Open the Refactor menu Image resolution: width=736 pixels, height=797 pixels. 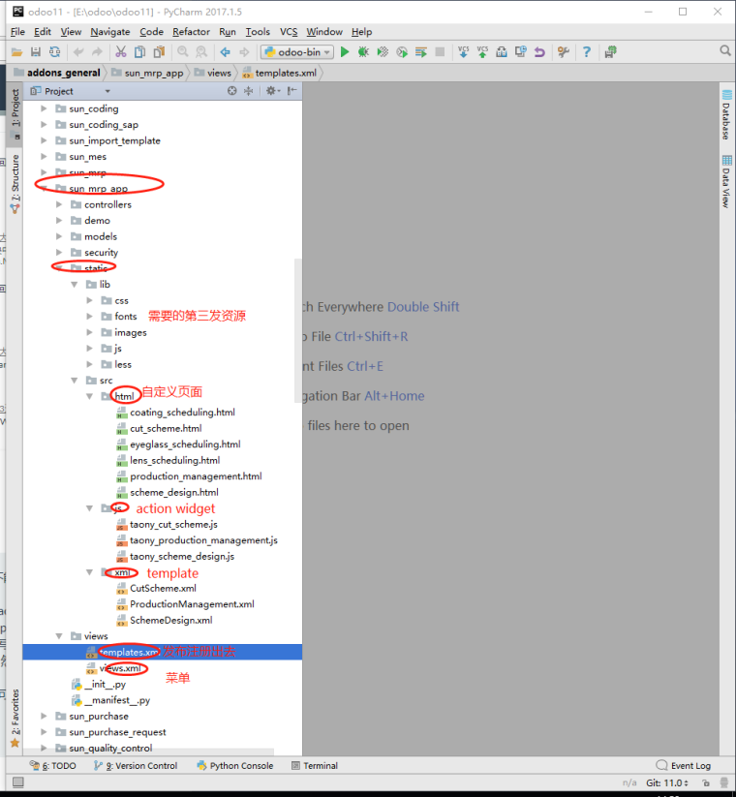point(191,32)
